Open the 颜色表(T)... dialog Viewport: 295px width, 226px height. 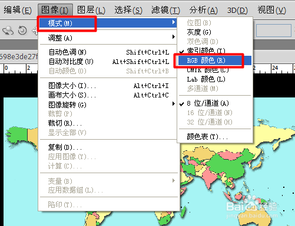pos(215,136)
